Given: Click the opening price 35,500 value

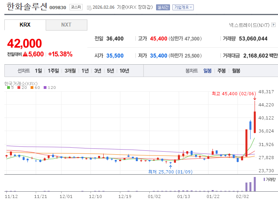Looking at the screenshot, I should pyautogui.click(x=115, y=56).
